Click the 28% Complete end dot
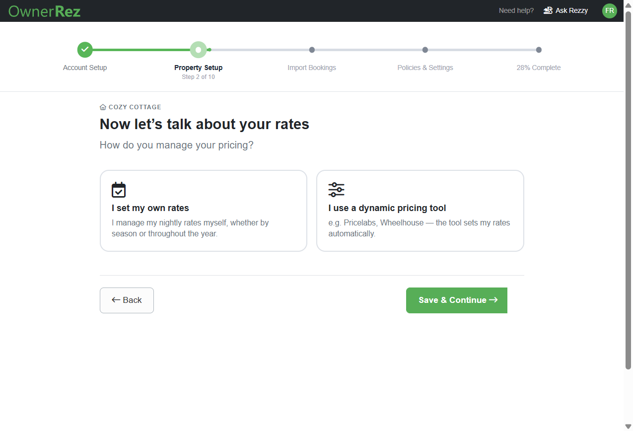Image resolution: width=633 pixels, height=431 pixels. [x=539, y=50]
